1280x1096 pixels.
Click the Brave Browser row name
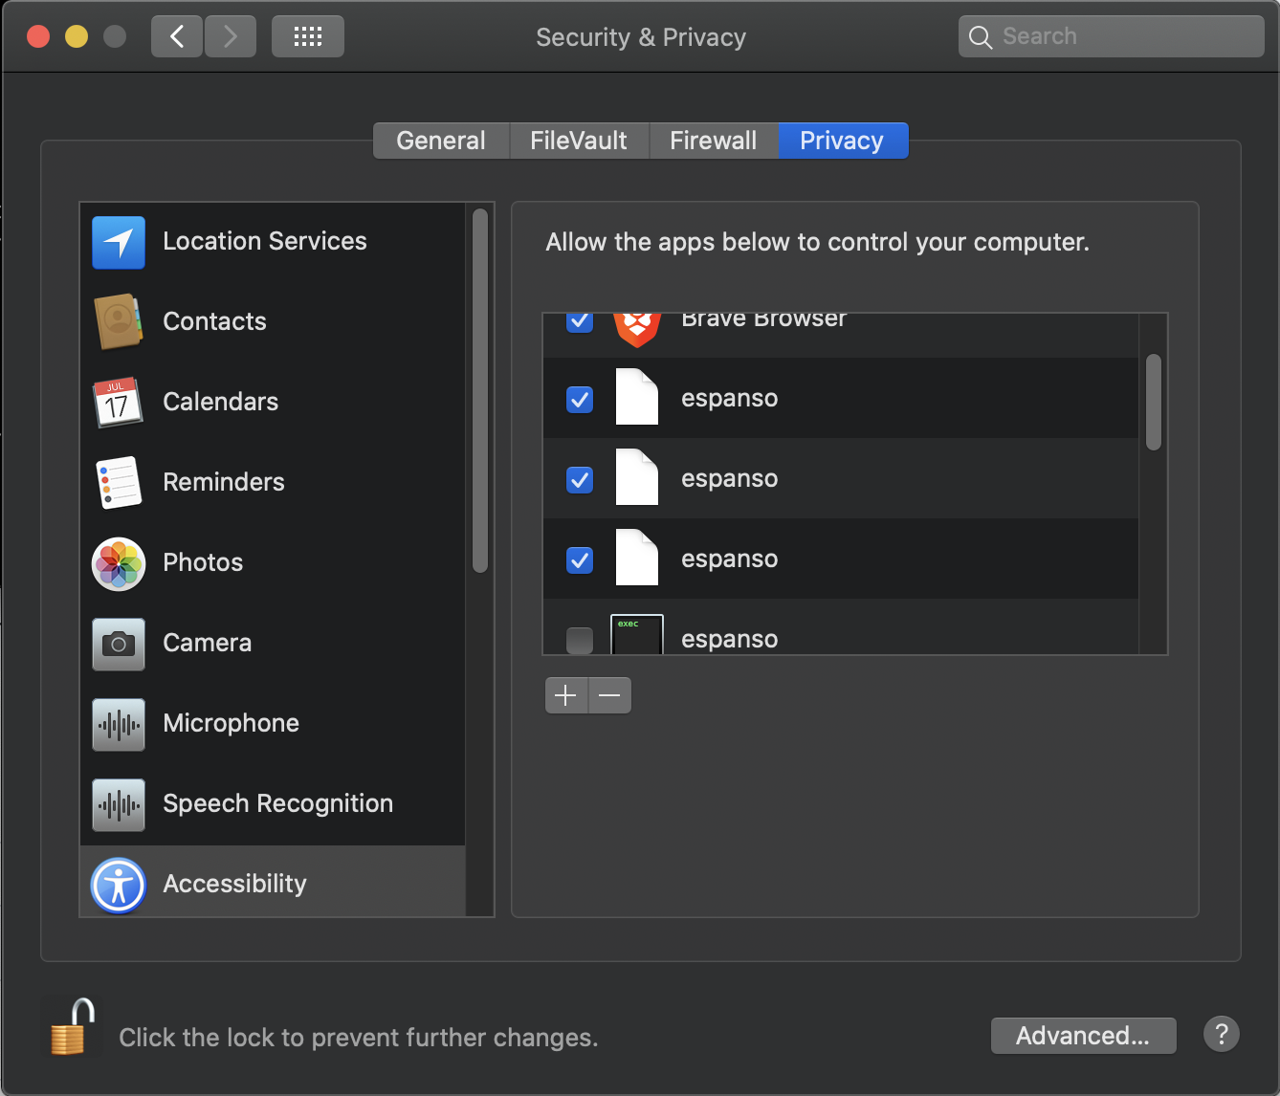pos(764,321)
